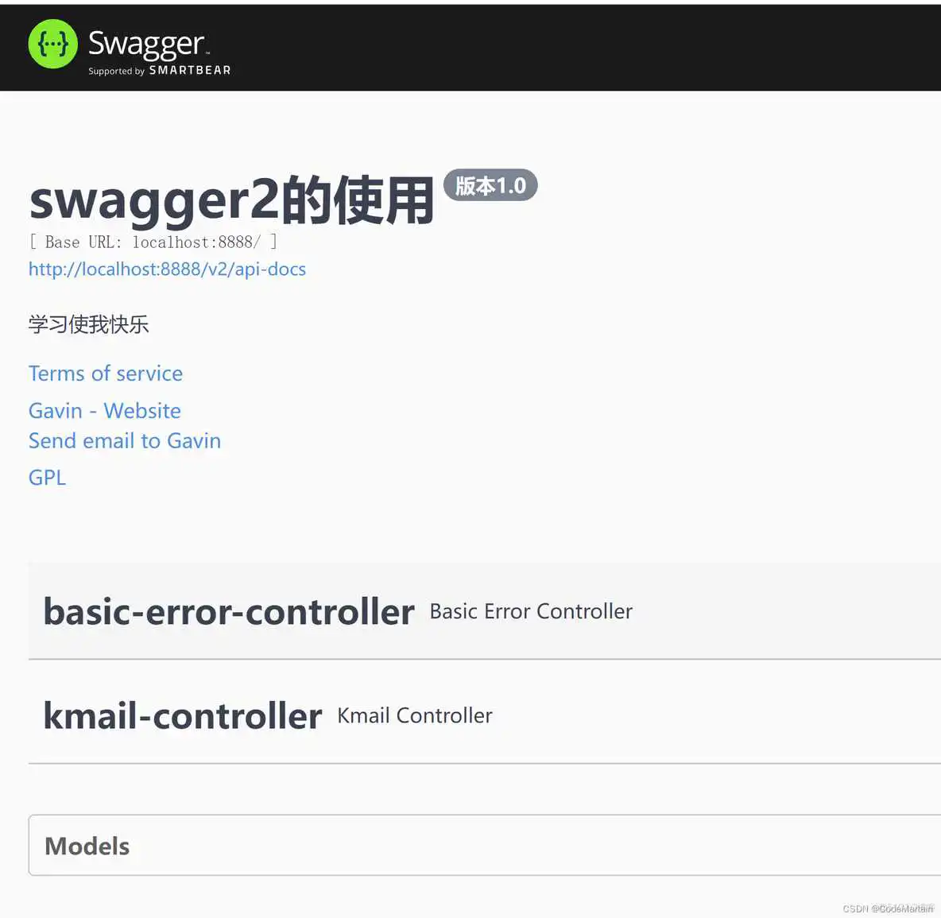Click the Basic Error Controller description
The image size is (941, 918).
(531, 611)
